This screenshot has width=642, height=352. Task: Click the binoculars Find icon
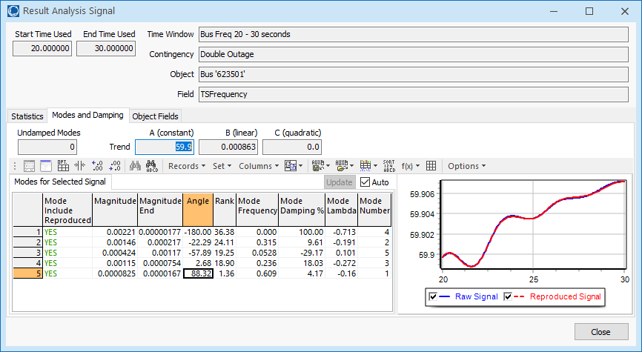click(136, 166)
